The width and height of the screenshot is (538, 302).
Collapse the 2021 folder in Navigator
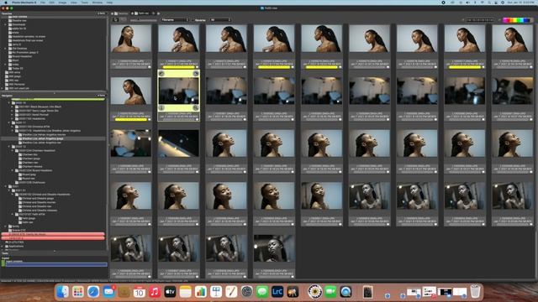tap(6, 186)
